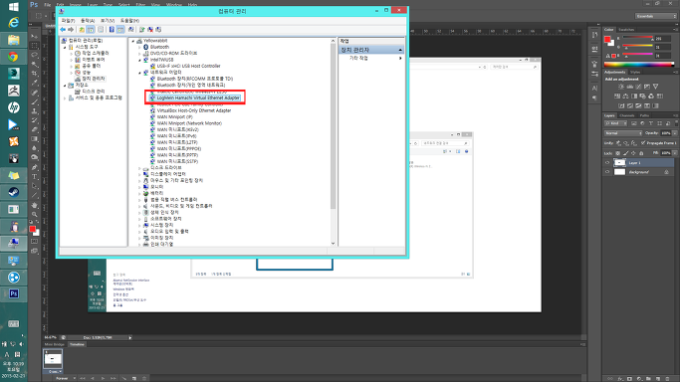Click the Forward arrow in Computer Management toolbar
Image resolution: width=680 pixels, height=382 pixels.
[x=71, y=30]
